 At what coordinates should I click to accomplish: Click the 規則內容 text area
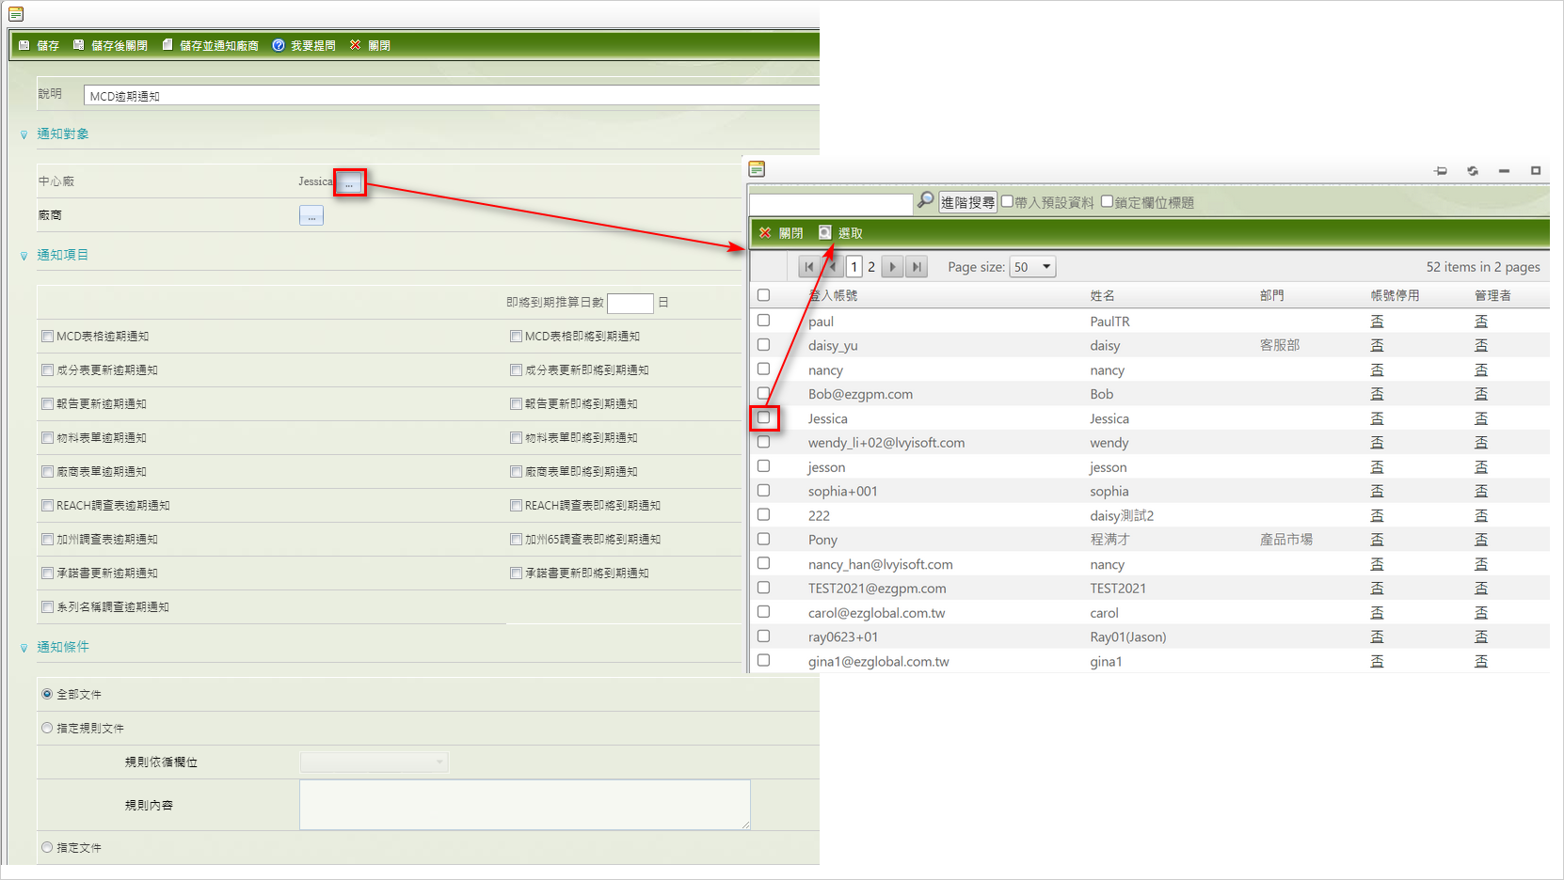tap(525, 805)
